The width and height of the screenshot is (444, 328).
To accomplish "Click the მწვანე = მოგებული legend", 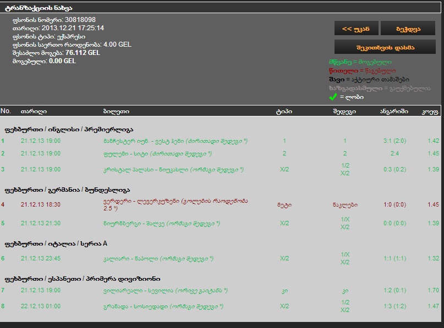I will coord(360,62).
